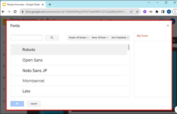
Task: Click the Cancel button
Action: [x=34, y=104]
